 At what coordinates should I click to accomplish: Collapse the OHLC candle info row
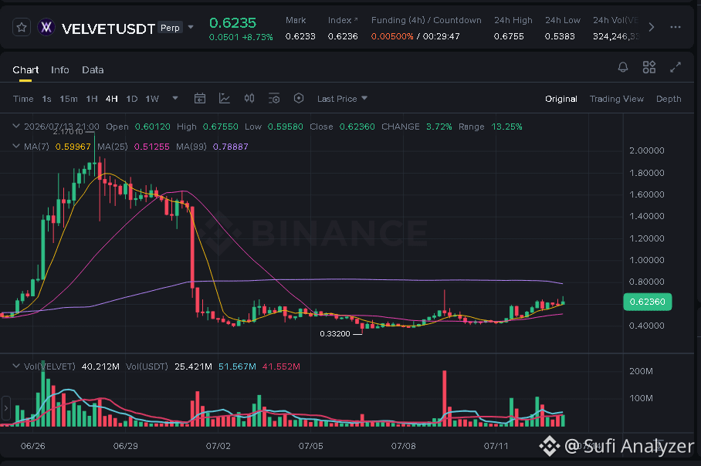pos(16,127)
